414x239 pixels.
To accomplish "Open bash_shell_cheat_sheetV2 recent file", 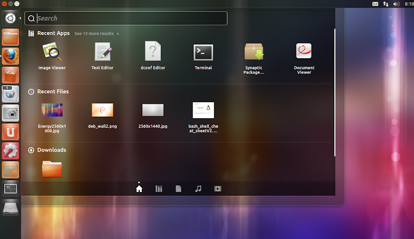I will (x=203, y=118).
